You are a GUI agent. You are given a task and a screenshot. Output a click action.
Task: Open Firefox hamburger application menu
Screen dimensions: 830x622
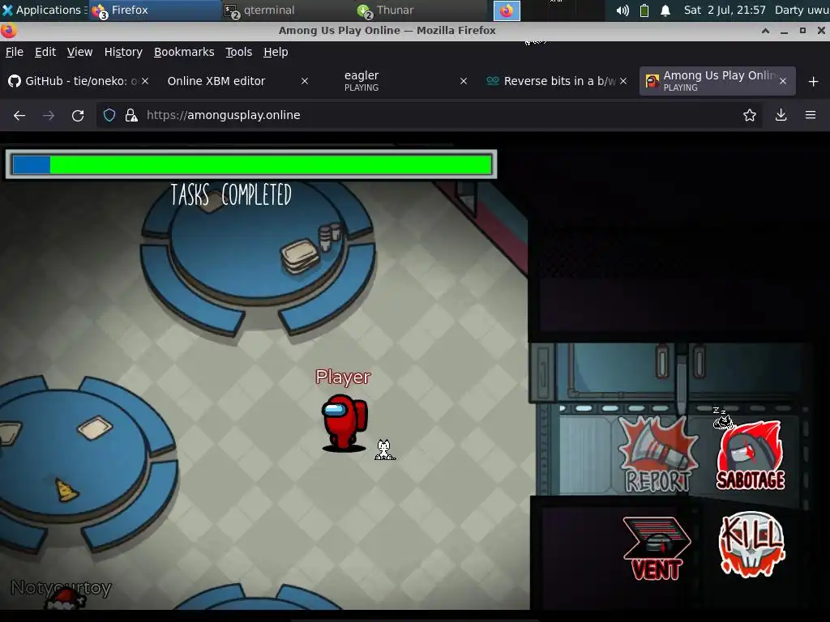coord(811,115)
